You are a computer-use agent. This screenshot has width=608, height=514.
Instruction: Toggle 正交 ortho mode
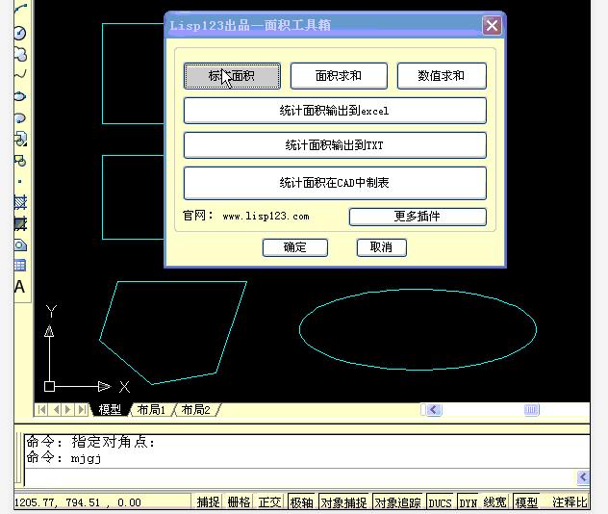point(270,502)
